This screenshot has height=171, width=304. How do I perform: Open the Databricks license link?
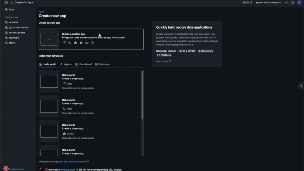[78, 162]
